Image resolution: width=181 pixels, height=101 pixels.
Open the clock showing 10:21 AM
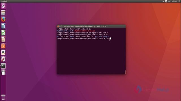[174, 1]
